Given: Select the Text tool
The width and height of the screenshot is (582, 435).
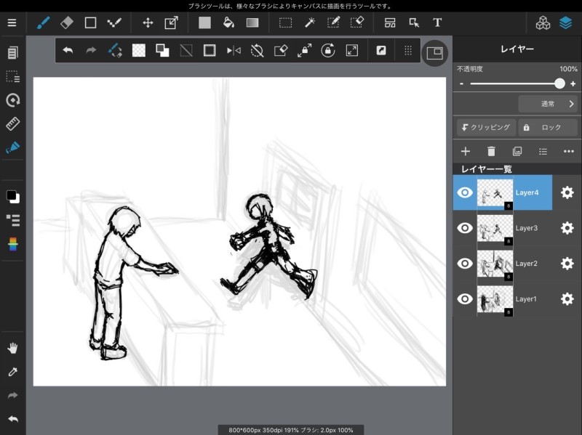Looking at the screenshot, I should (x=437, y=23).
